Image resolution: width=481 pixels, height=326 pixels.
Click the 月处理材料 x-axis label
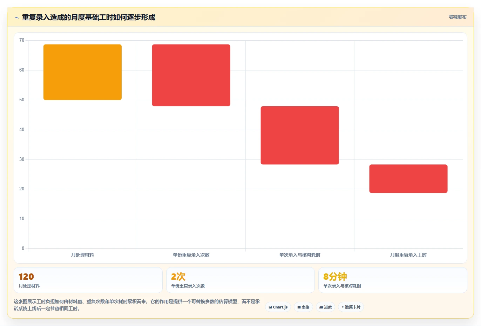(x=82, y=255)
